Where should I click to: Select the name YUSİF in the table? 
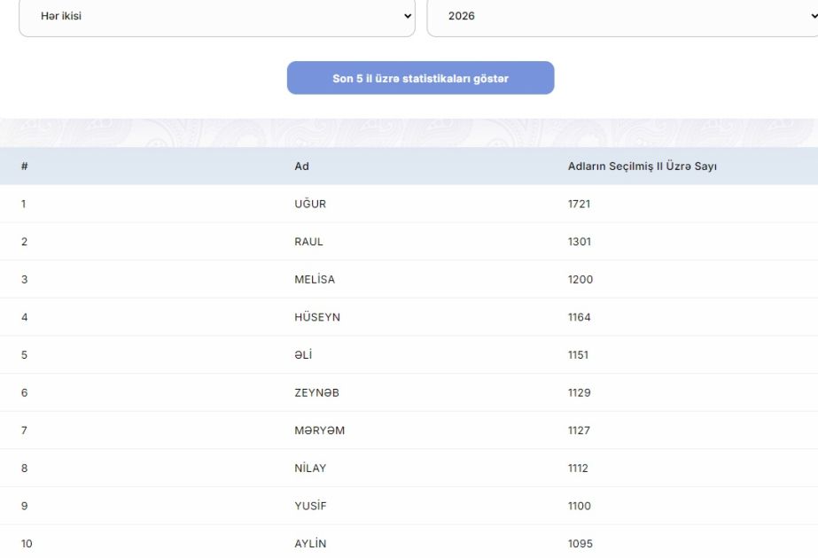pyautogui.click(x=309, y=506)
